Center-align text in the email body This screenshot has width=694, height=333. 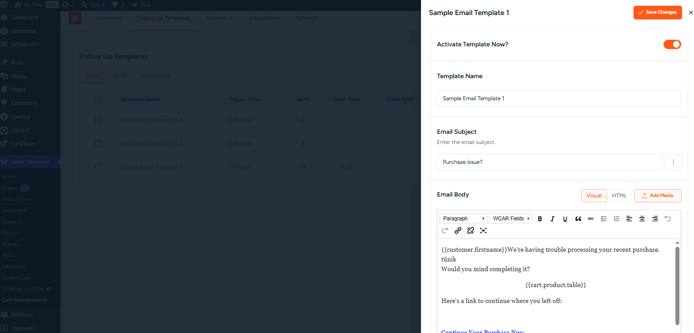click(x=642, y=219)
